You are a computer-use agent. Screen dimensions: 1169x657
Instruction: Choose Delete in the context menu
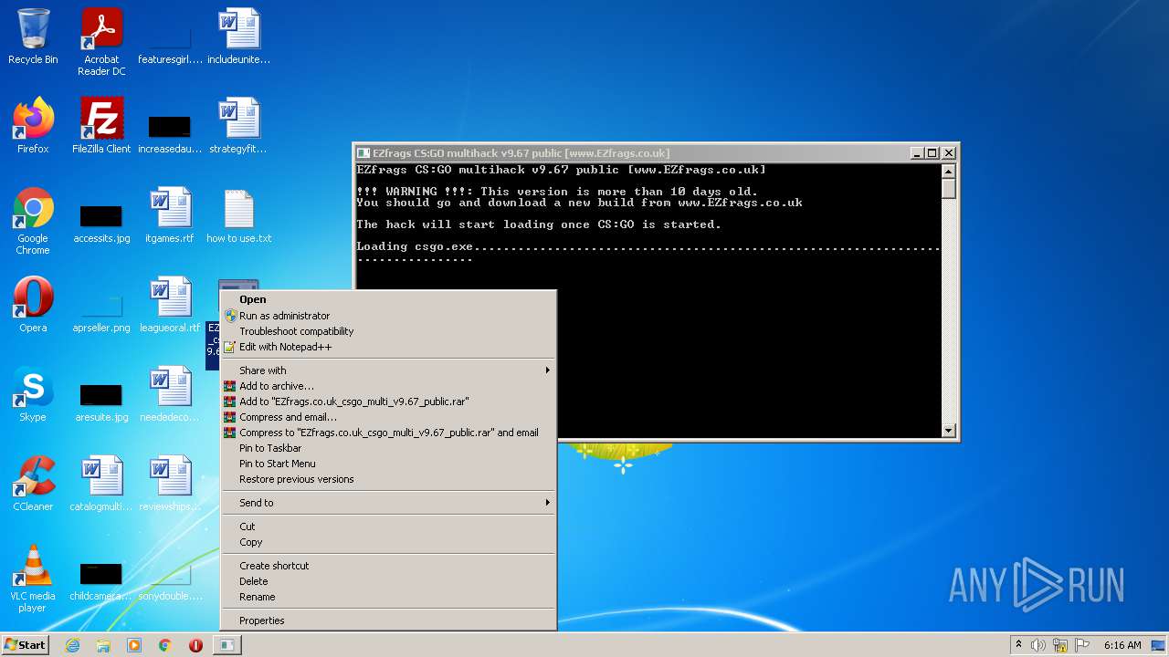point(388,581)
